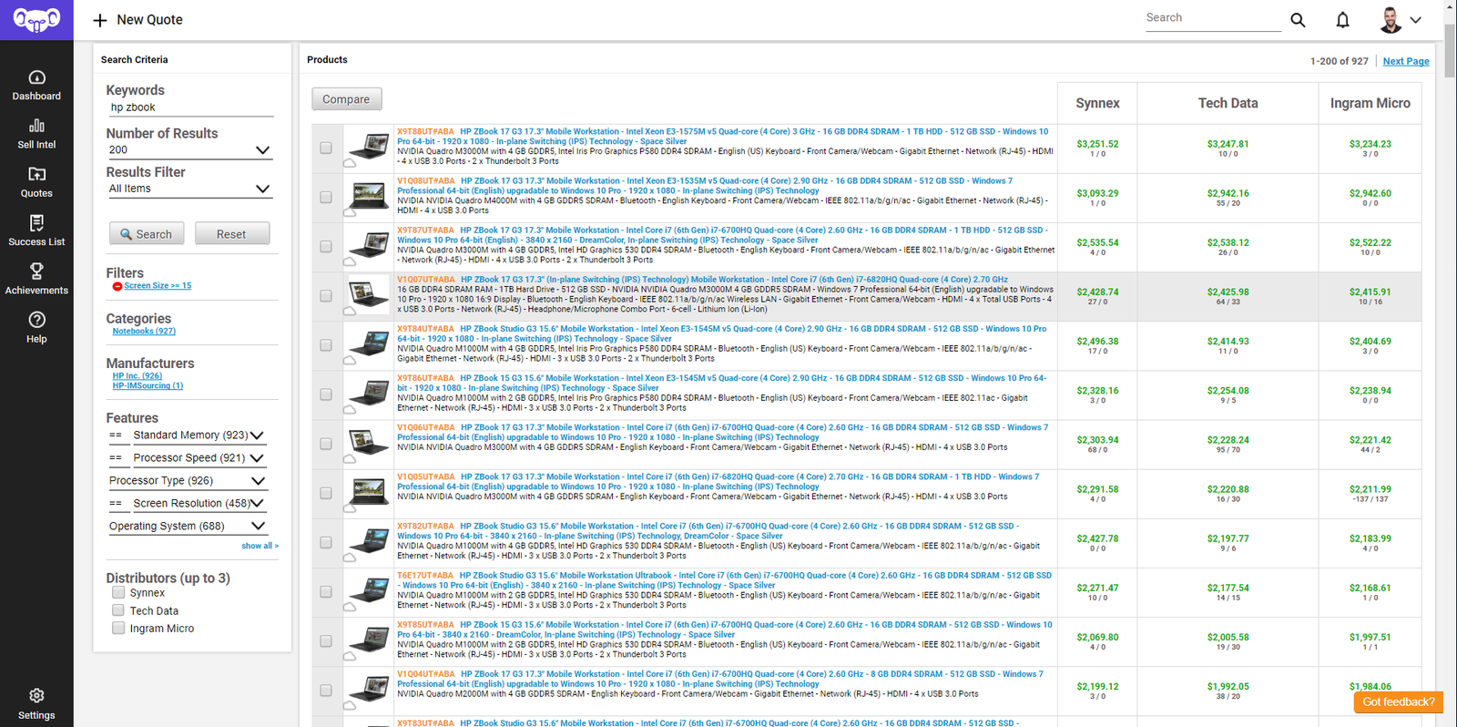
Task: Open the Help sidebar icon
Action: click(x=36, y=320)
